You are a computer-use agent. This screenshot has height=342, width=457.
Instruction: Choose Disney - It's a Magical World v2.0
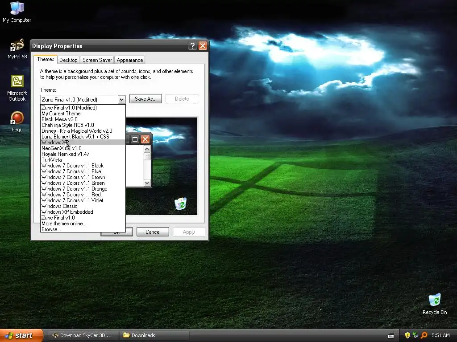tap(83, 131)
